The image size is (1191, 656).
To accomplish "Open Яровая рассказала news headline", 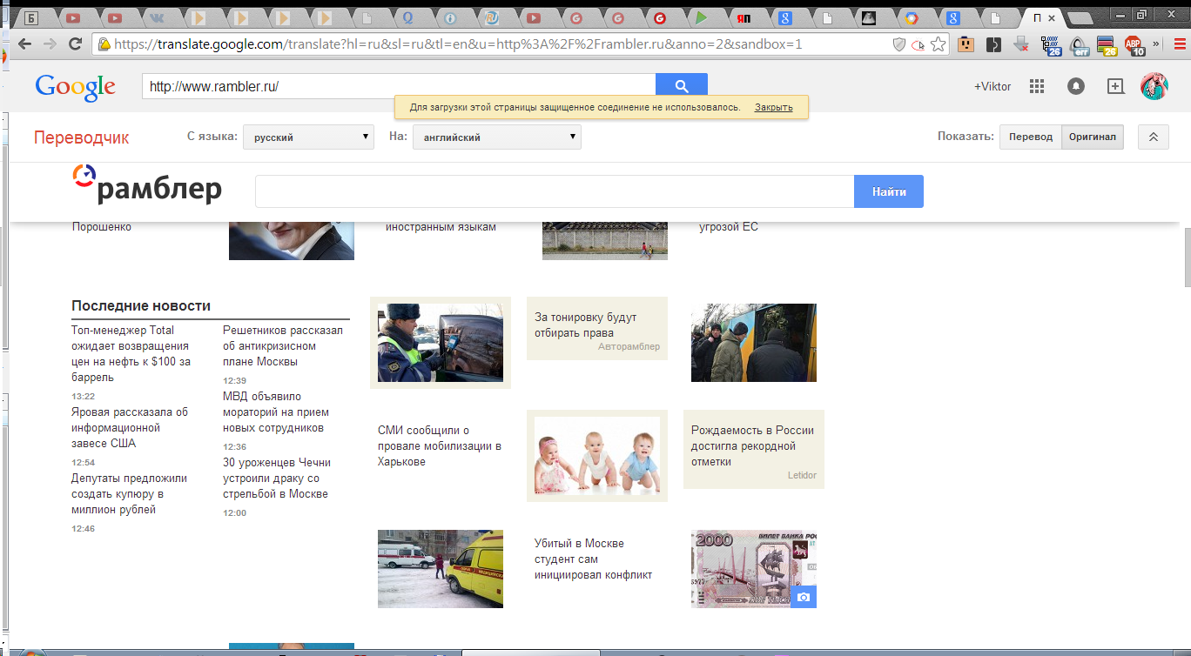I will (130, 428).
